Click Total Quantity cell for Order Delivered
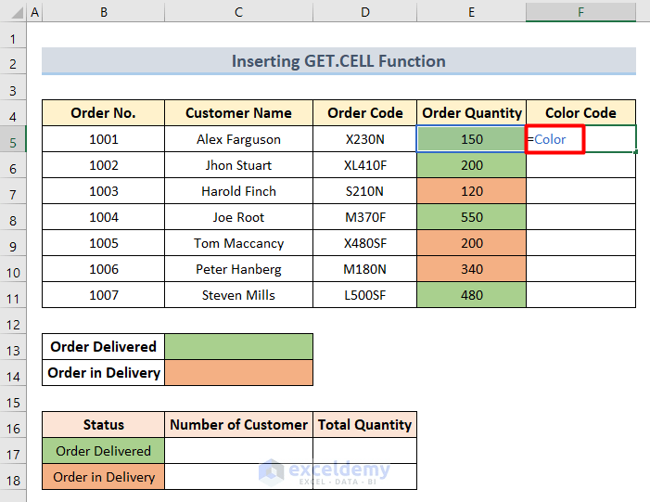 (364, 451)
